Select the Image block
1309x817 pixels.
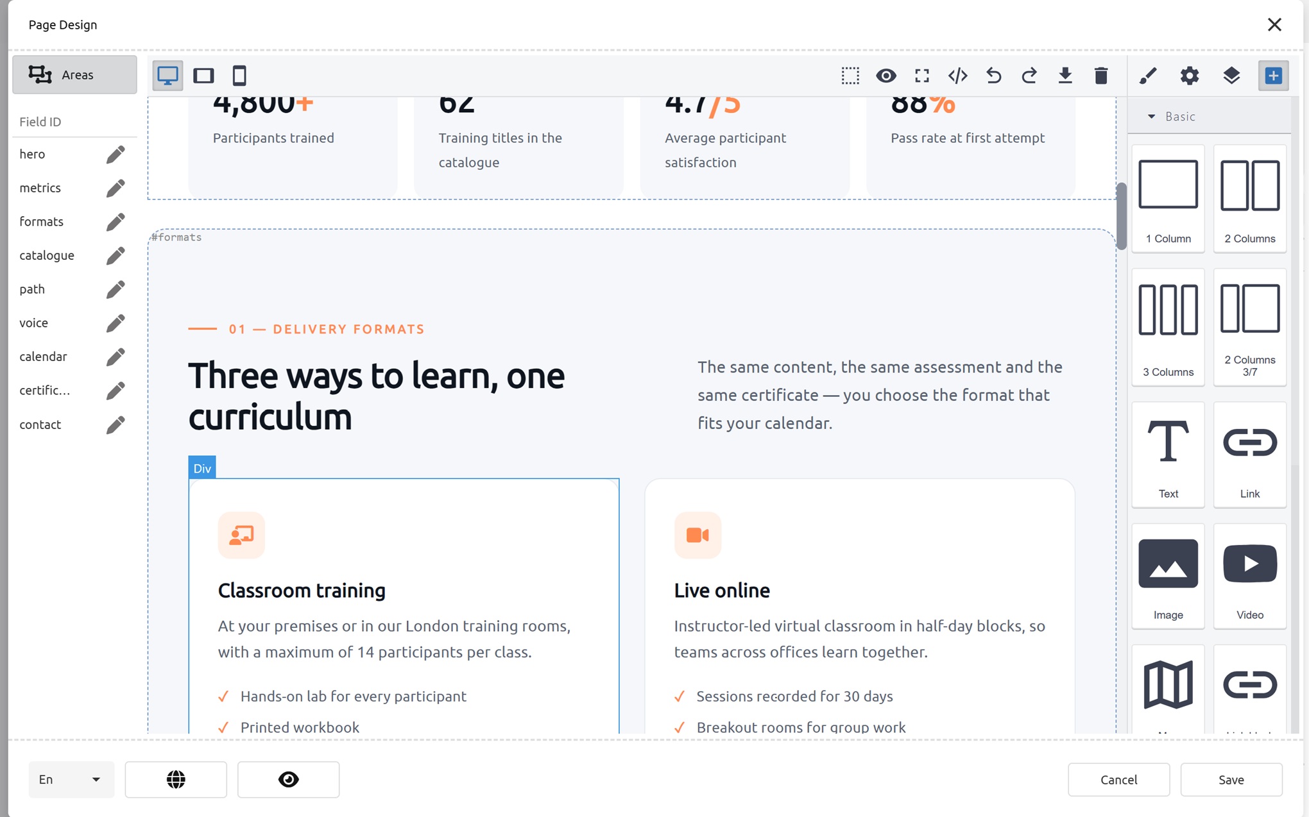tap(1168, 576)
